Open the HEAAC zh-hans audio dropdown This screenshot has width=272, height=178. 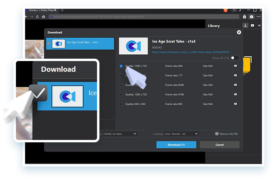(x=120, y=134)
